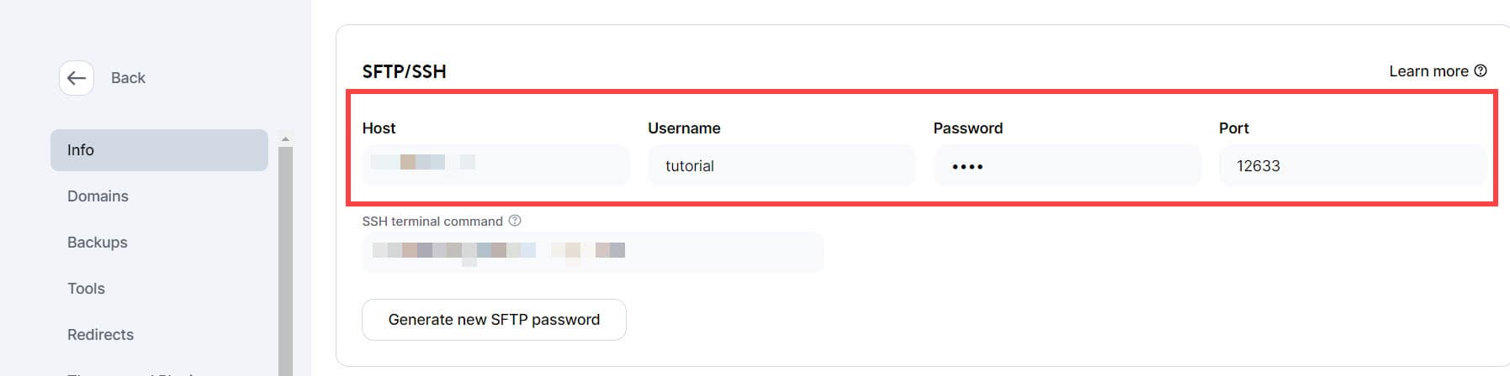This screenshot has width=1510, height=376.
Task: Open the Backups section
Action: [98, 243]
